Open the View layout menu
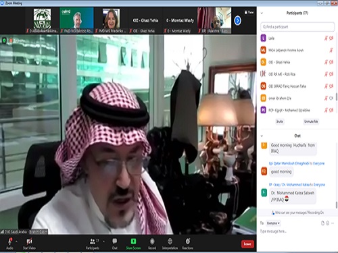Screen dimensions: 338x253 tap(249, 12)
